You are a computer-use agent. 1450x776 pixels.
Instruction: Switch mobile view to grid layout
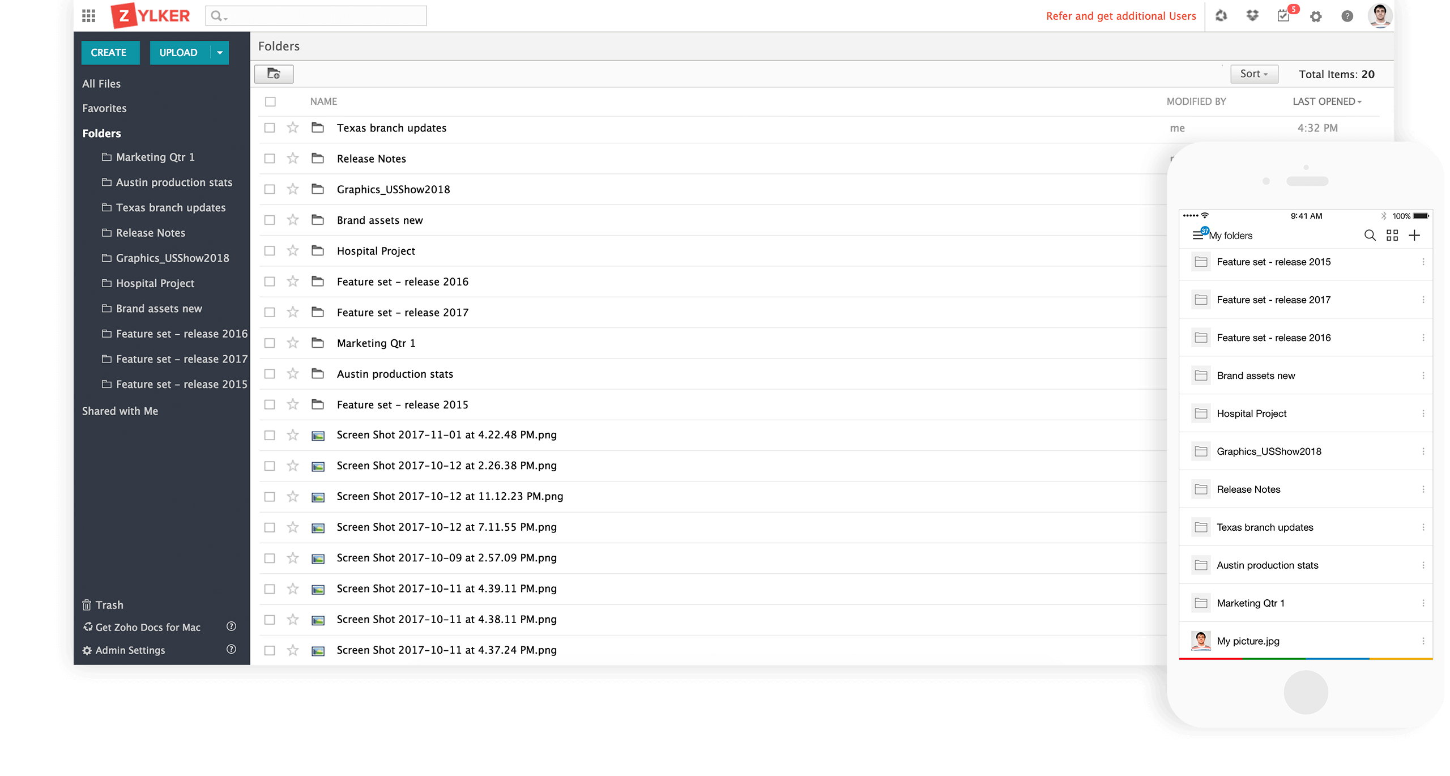[x=1393, y=235]
